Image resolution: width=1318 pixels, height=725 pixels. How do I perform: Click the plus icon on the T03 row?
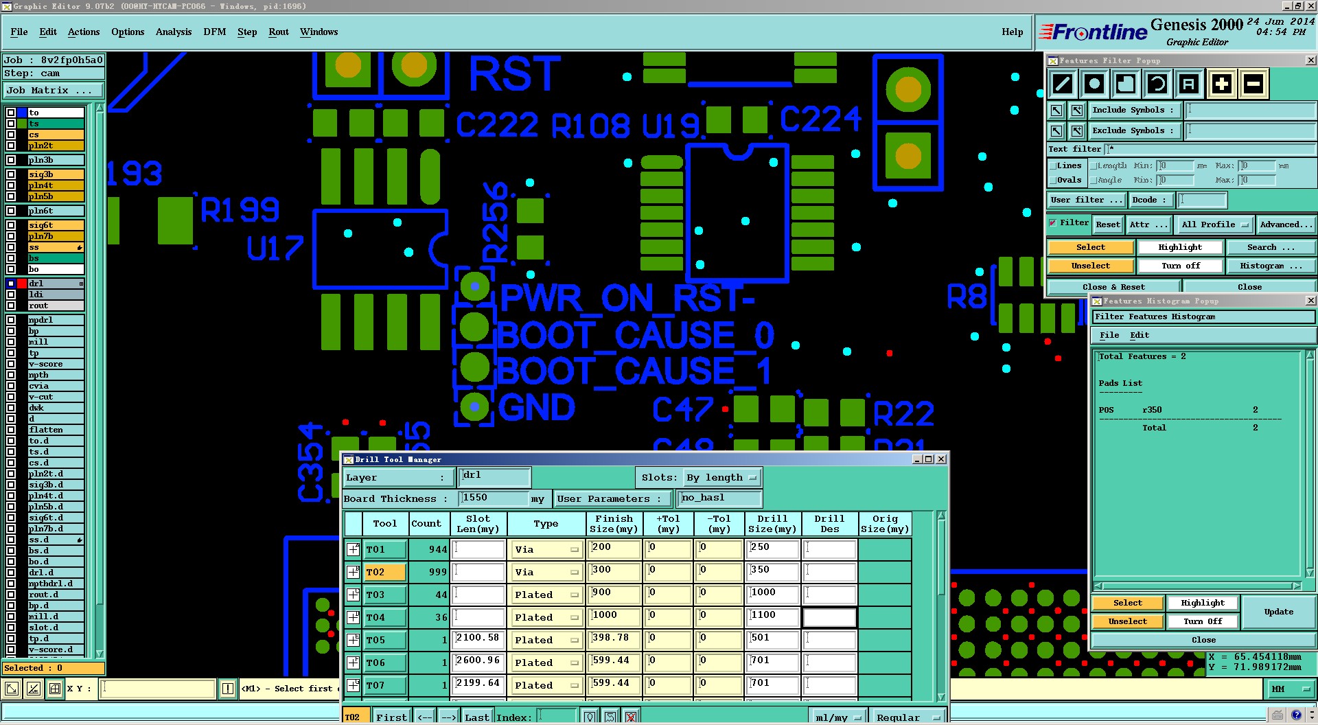pyautogui.click(x=353, y=595)
